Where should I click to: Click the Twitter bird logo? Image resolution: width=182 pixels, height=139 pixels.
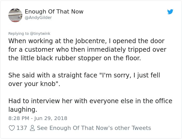170,12
